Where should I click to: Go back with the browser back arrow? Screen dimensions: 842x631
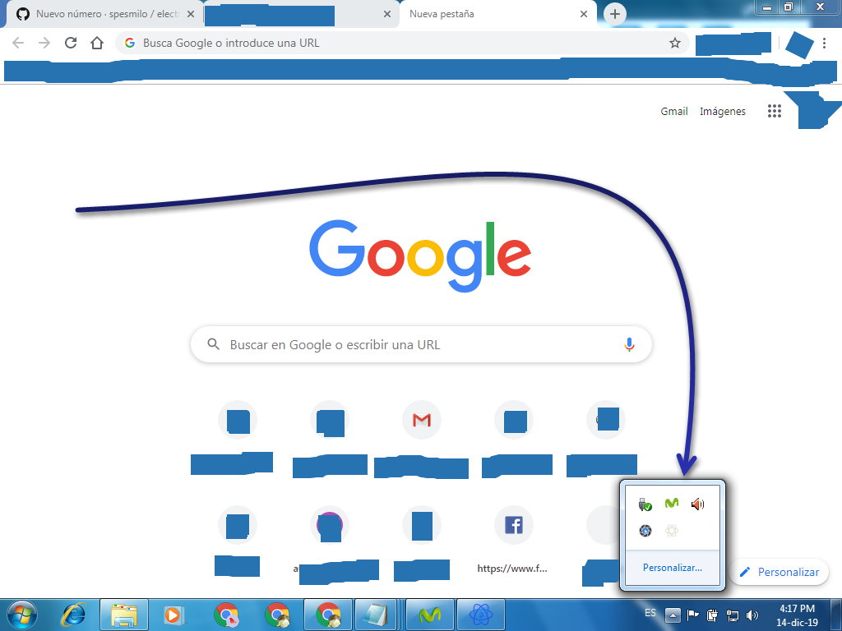click(18, 43)
